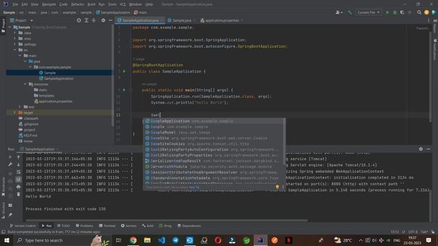The image size is (438, 246).
Task: Click run gutter icon beside main method
Action: coord(125,90)
